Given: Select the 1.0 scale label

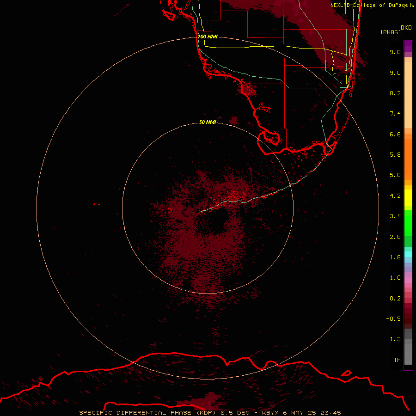Looking at the screenshot, I should [395, 278].
